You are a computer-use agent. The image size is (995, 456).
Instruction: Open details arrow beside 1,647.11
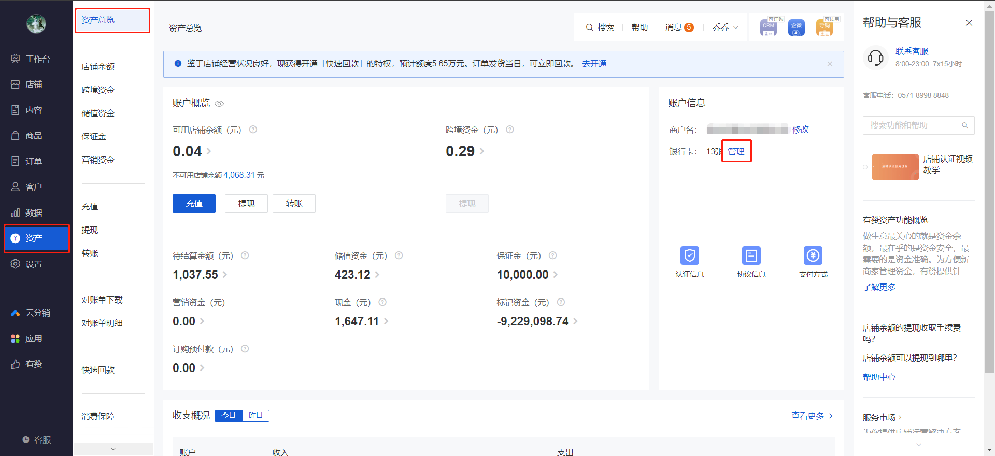(x=386, y=321)
